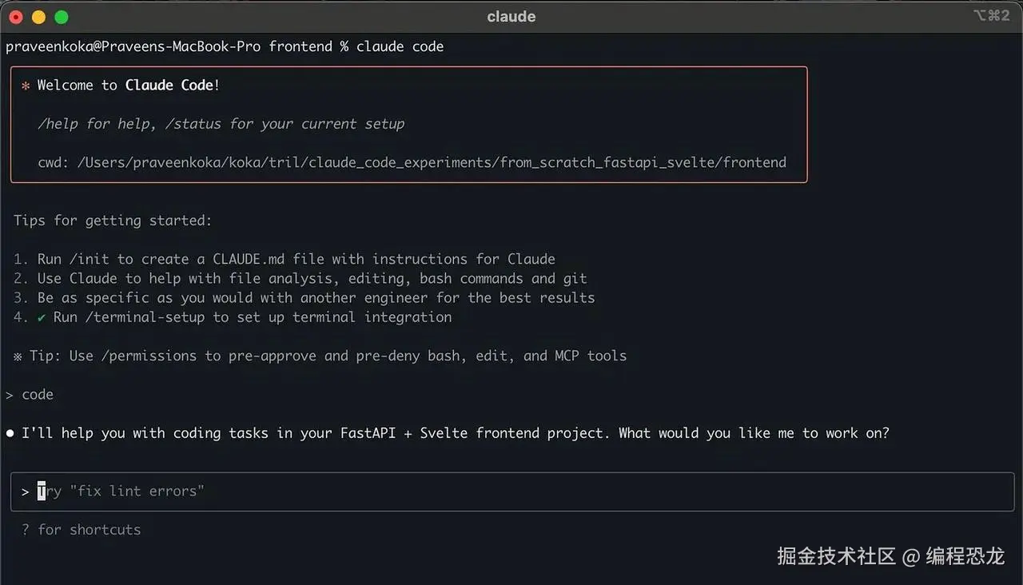Click the ⌥⌘2 shortcut indicator in the title bar

tap(991, 16)
